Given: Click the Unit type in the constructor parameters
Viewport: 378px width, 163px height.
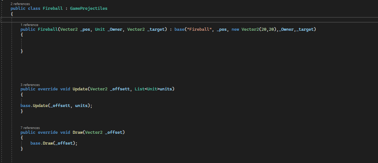Looking at the screenshot, I should coord(100,29).
